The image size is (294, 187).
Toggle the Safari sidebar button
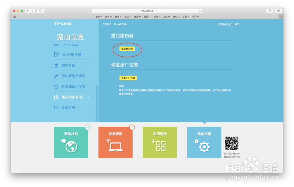(41, 11)
